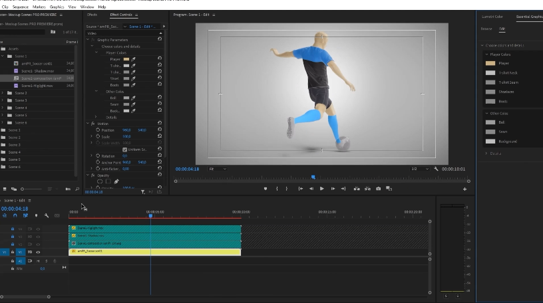Toggle Linked Selection in timeline
543x303 pixels.
(x=25, y=215)
